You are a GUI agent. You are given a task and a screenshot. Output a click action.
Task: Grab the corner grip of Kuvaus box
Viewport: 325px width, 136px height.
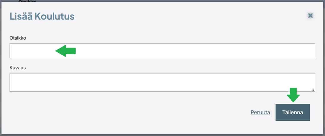coord(313,89)
